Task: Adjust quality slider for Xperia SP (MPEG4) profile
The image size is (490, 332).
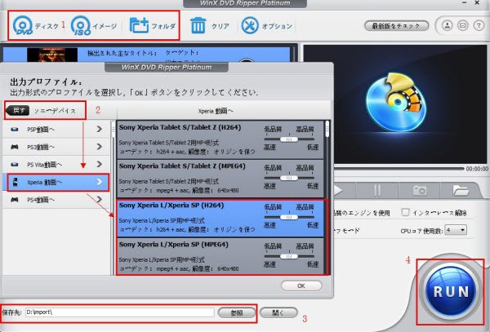Action: click(x=289, y=256)
